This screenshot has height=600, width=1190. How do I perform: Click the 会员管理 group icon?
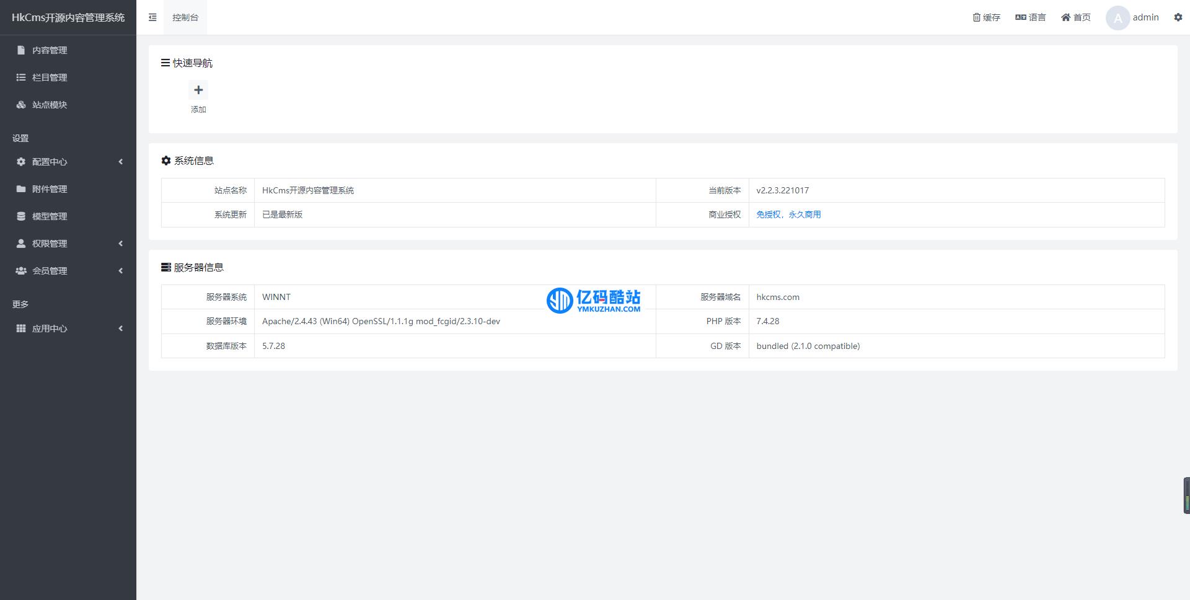click(x=21, y=271)
